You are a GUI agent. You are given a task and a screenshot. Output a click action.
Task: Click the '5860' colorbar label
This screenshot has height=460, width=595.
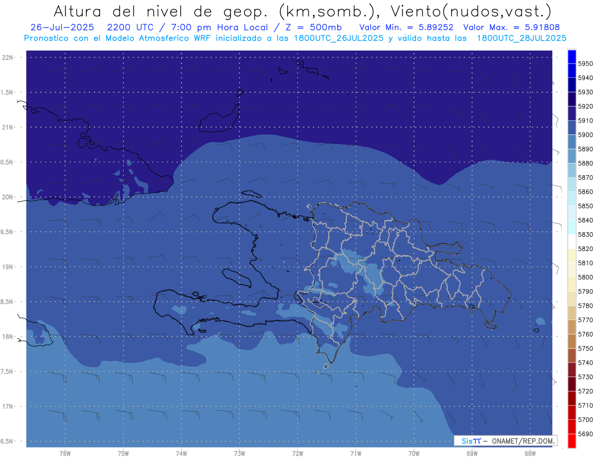point(586,192)
